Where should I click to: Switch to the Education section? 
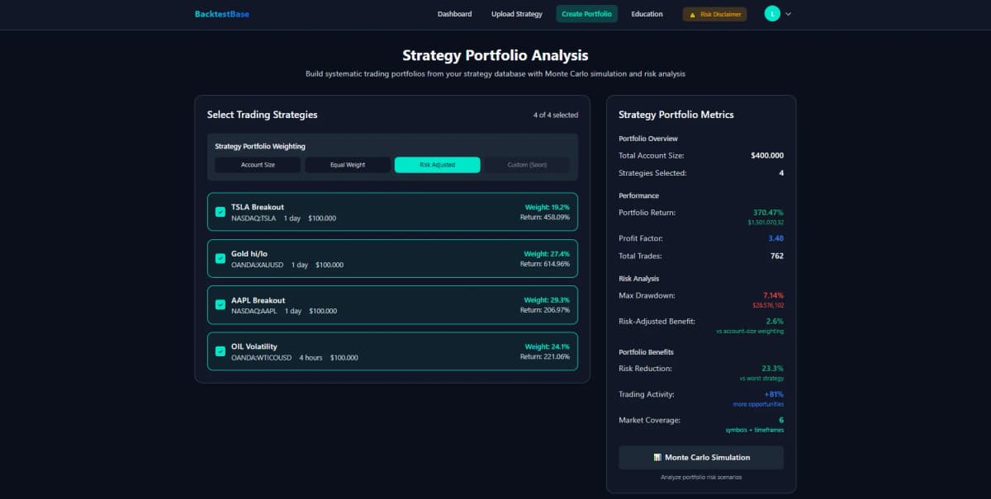pos(647,14)
